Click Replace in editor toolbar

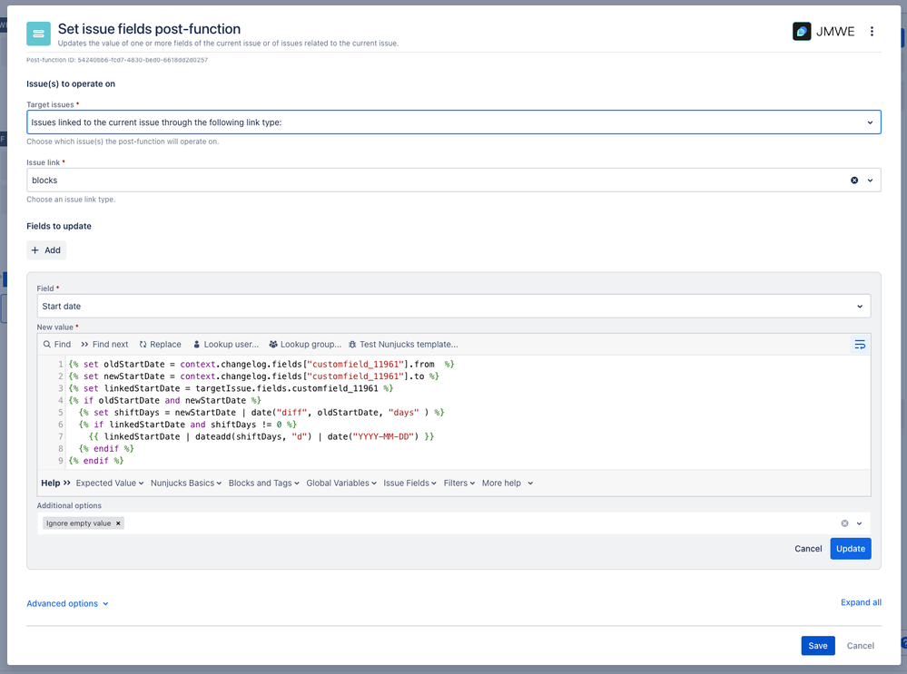[160, 345]
